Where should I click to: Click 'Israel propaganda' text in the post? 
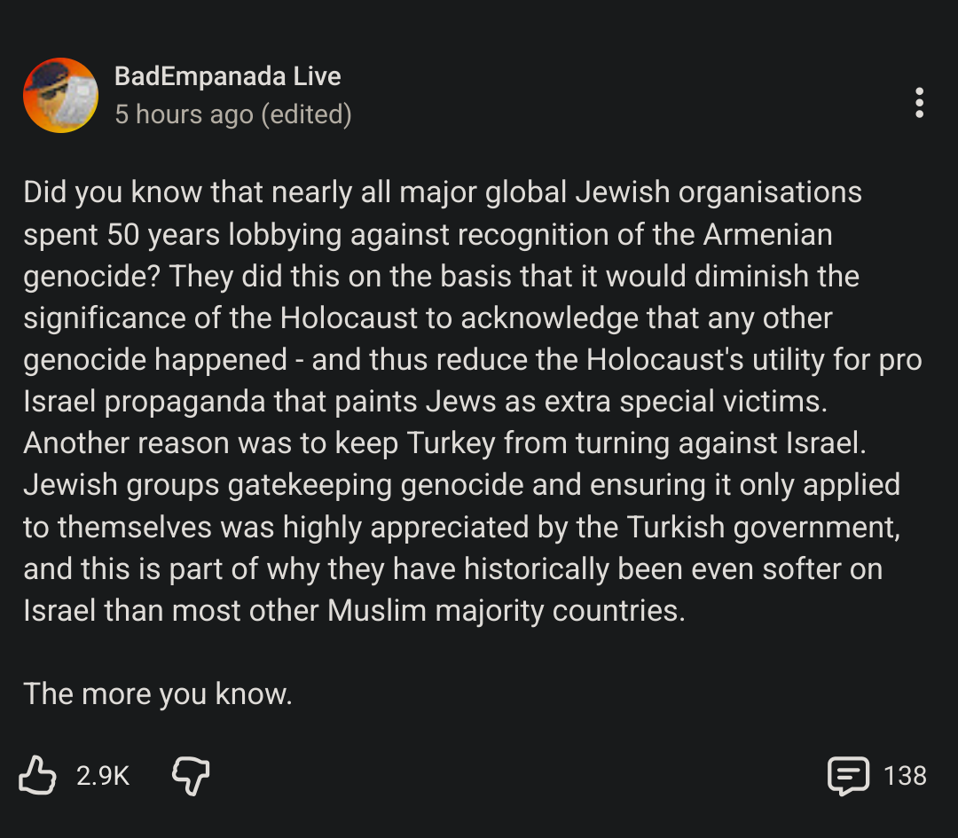coord(142,402)
